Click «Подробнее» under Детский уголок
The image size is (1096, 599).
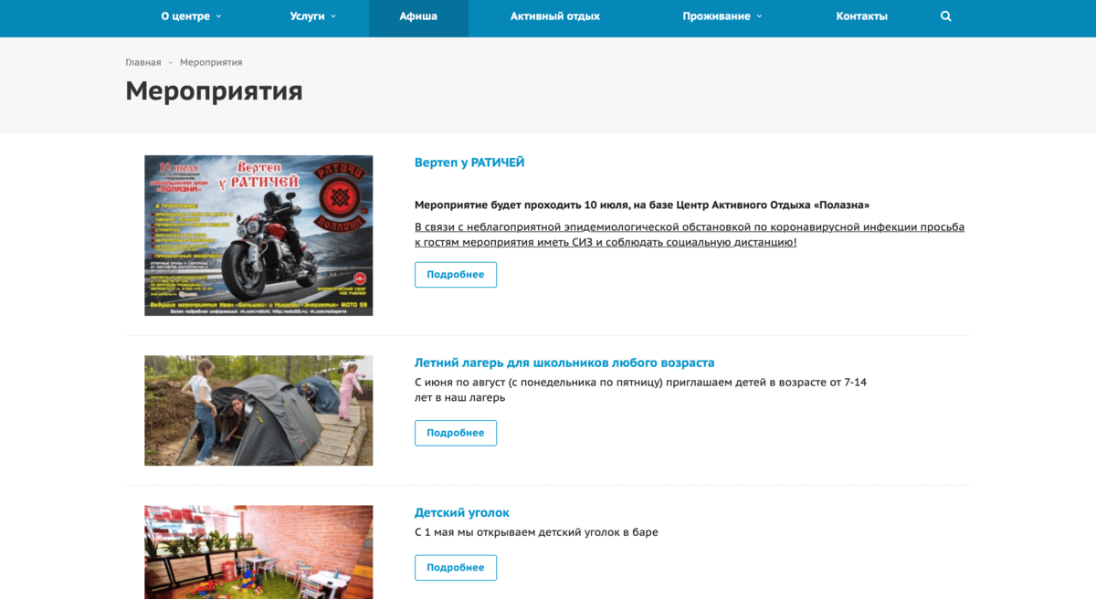456,568
